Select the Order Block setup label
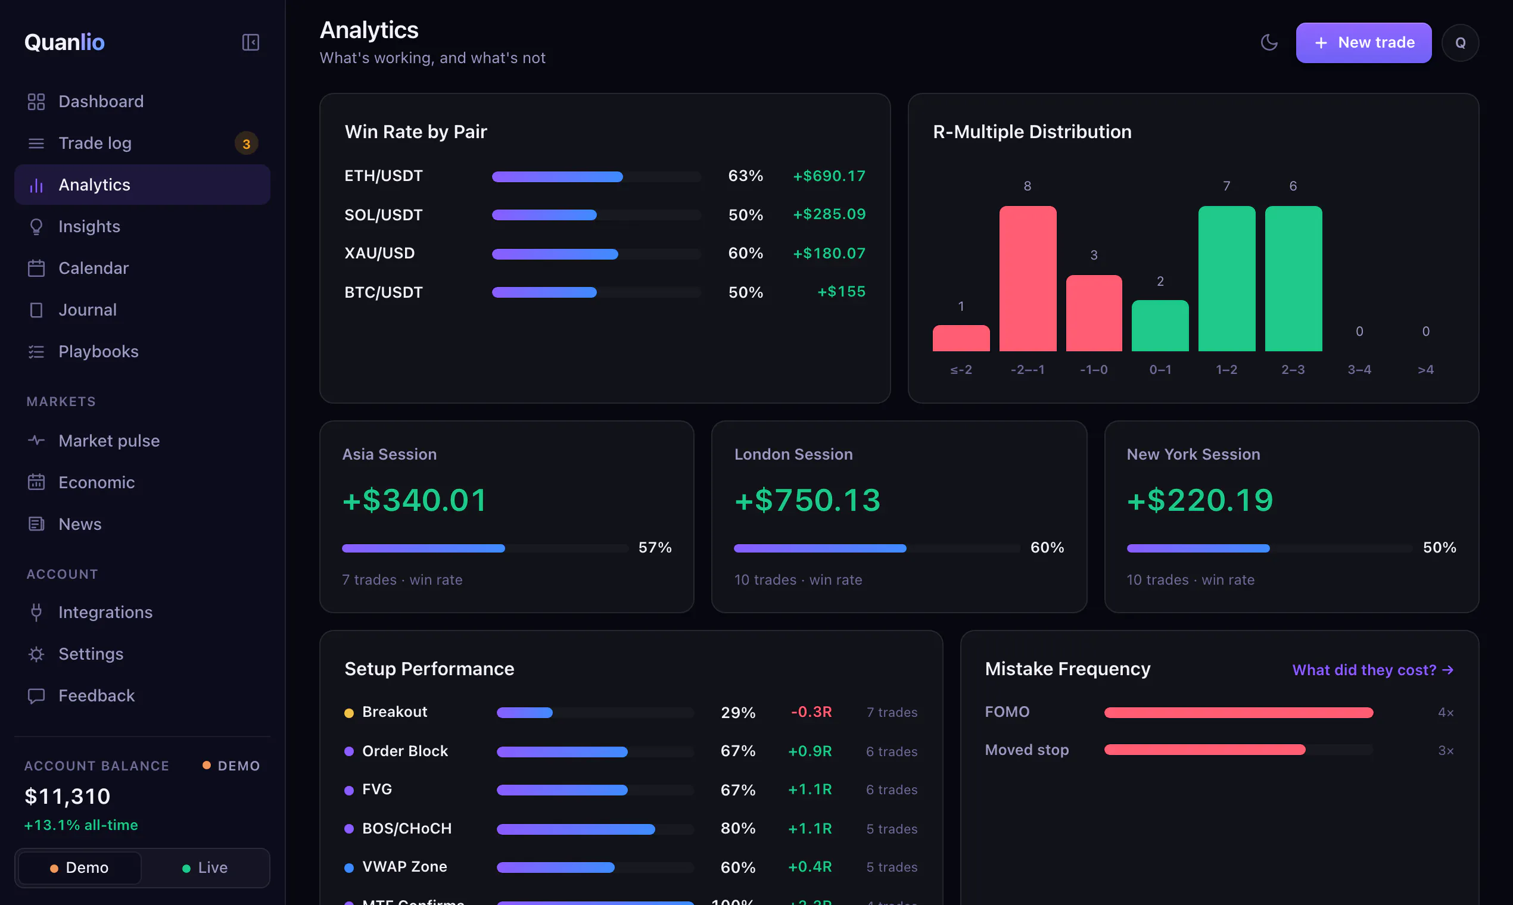1513x905 pixels. click(x=405, y=751)
